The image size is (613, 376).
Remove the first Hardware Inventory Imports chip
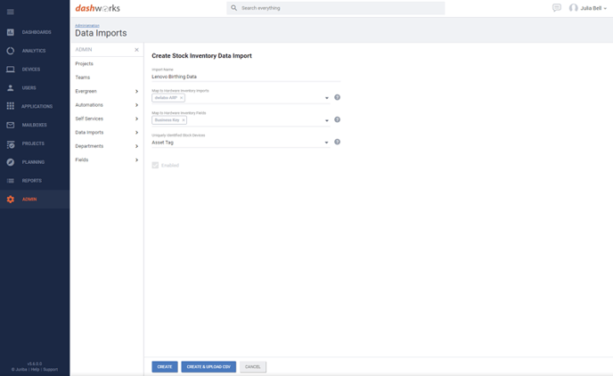click(x=182, y=98)
